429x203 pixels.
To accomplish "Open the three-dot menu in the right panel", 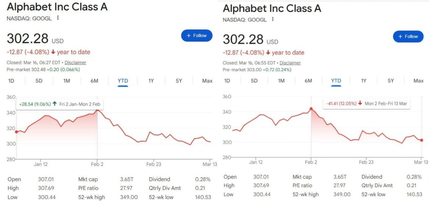I will [x=273, y=19].
